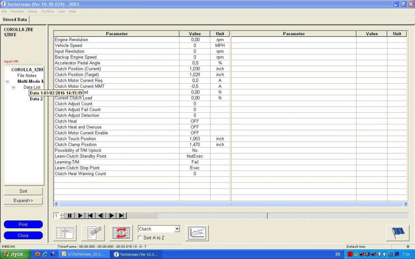
Task: Click the first Unit column header
Action: click(x=220, y=34)
